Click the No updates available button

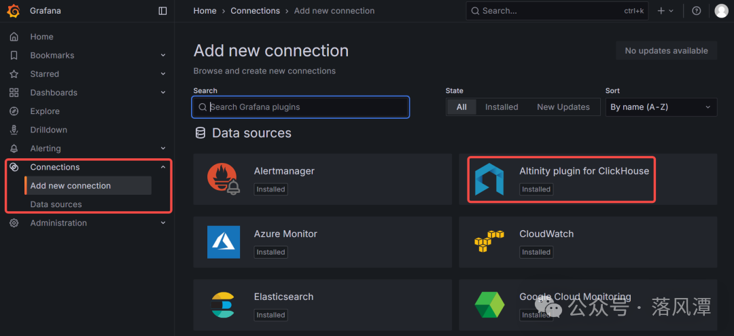[667, 50]
